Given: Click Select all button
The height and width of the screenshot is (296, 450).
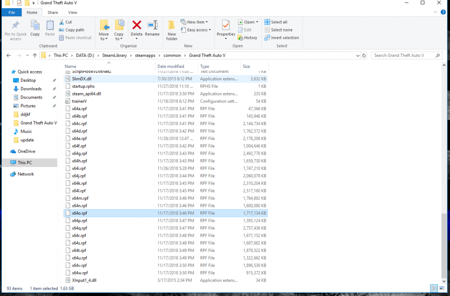Looking at the screenshot, I should (276, 22).
